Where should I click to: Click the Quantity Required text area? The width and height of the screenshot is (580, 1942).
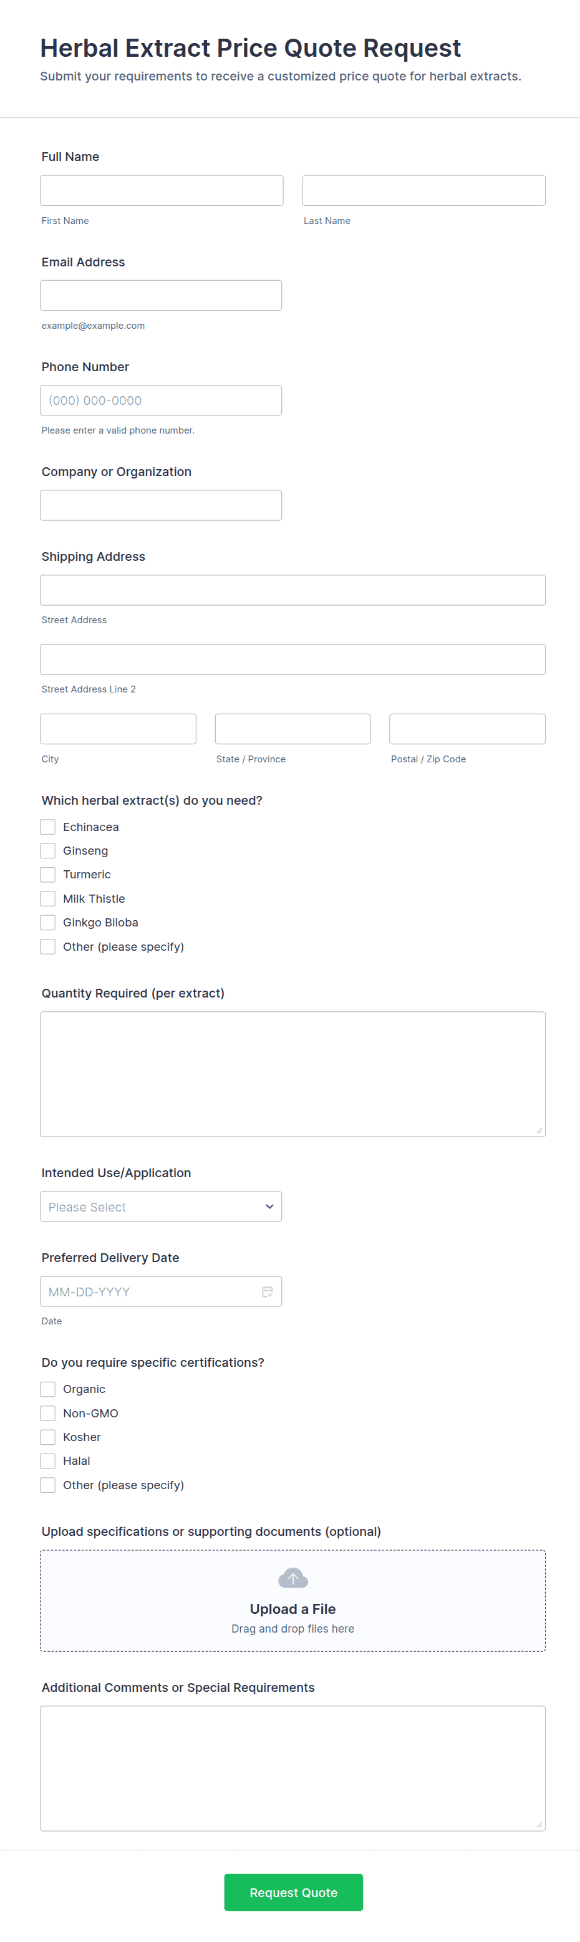pyautogui.click(x=293, y=1074)
